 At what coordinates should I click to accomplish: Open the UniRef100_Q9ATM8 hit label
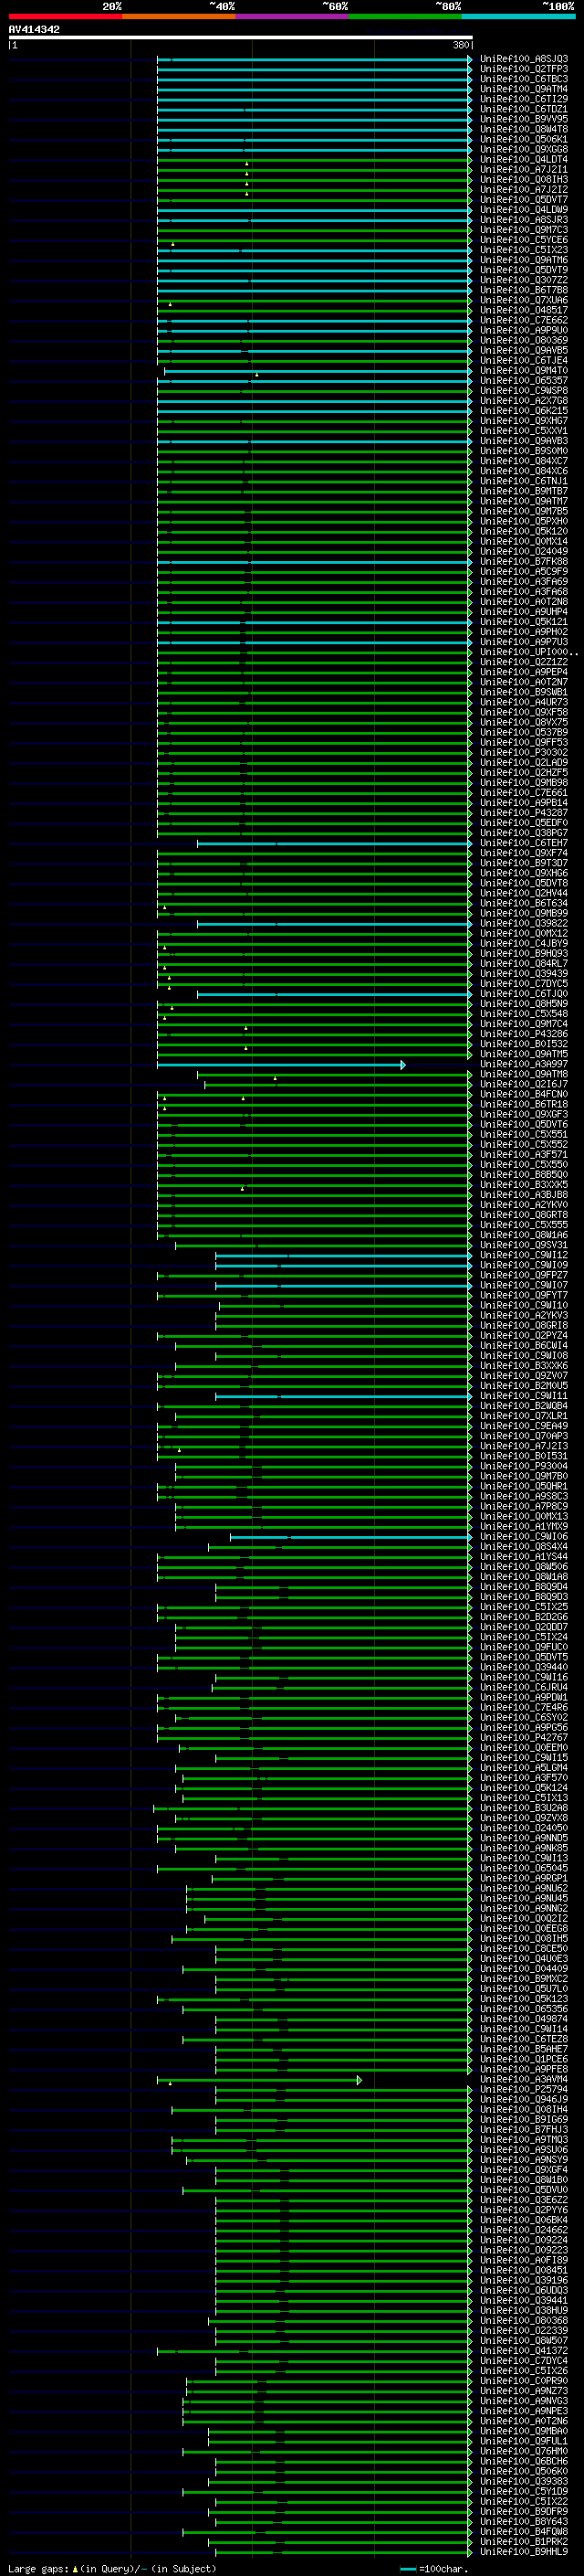coord(524,1075)
